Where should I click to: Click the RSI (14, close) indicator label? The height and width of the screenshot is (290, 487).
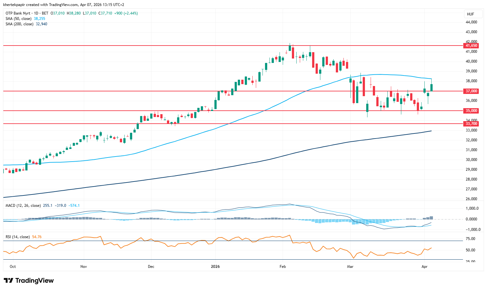point(18,237)
